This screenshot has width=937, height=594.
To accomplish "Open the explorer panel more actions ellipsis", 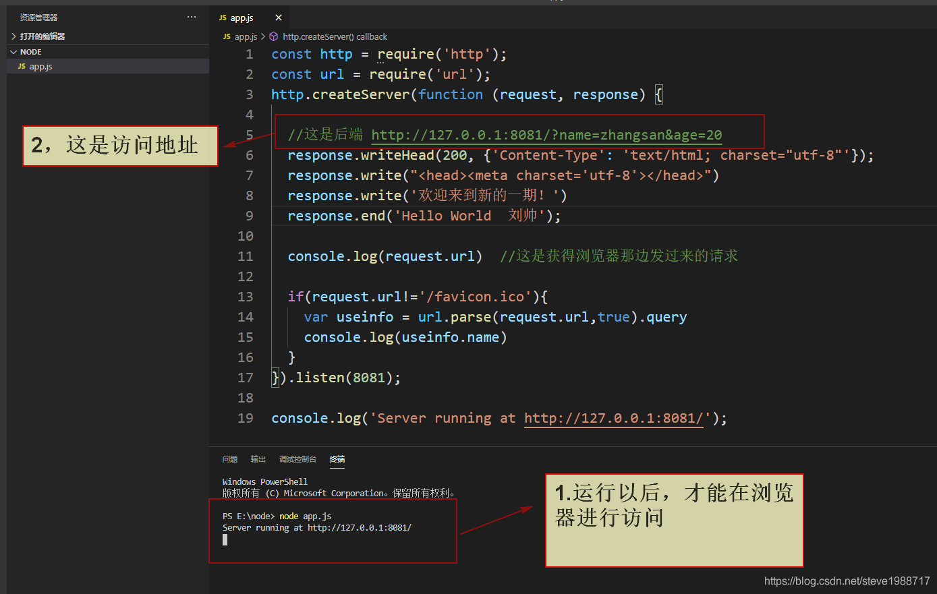I will (192, 17).
